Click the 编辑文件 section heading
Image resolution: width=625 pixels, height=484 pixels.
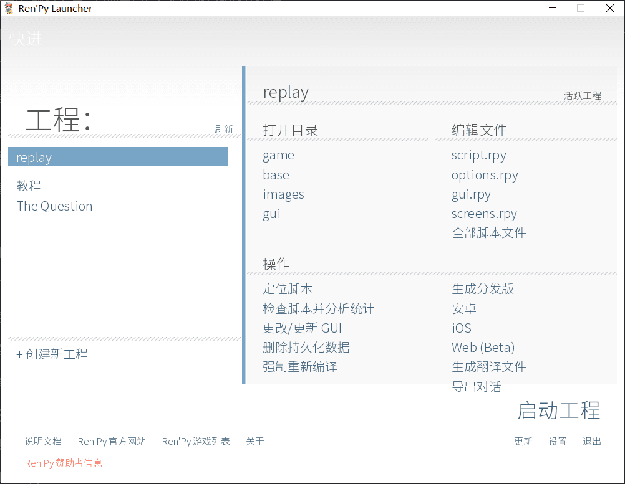coord(479,130)
